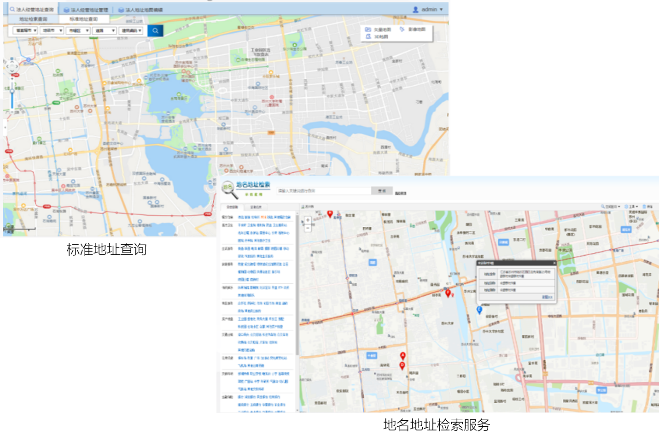Switch to 3D地图 view
The height and width of the screenshot is (441, 659).
pos(377,37)
